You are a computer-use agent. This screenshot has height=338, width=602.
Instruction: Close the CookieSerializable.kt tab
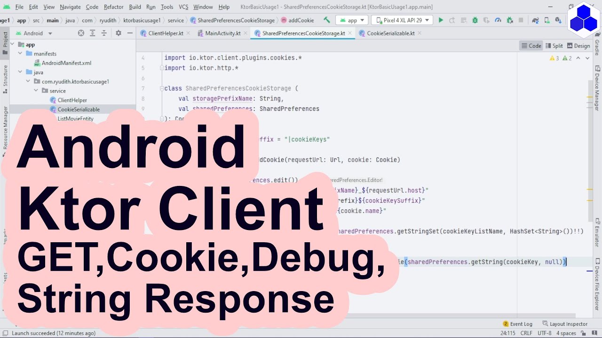click(x=419, y=33)
